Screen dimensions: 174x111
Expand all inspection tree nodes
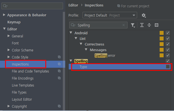tap(142, 25)
